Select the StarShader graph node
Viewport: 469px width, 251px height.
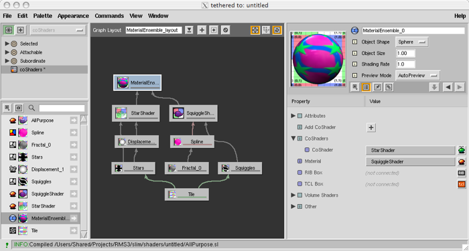click(136, 113)
